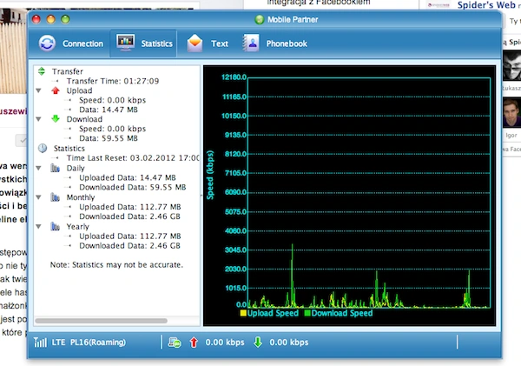Click the signal strength bars icon
The height and width of the screenshot is (366, 521).
(40, 342)
